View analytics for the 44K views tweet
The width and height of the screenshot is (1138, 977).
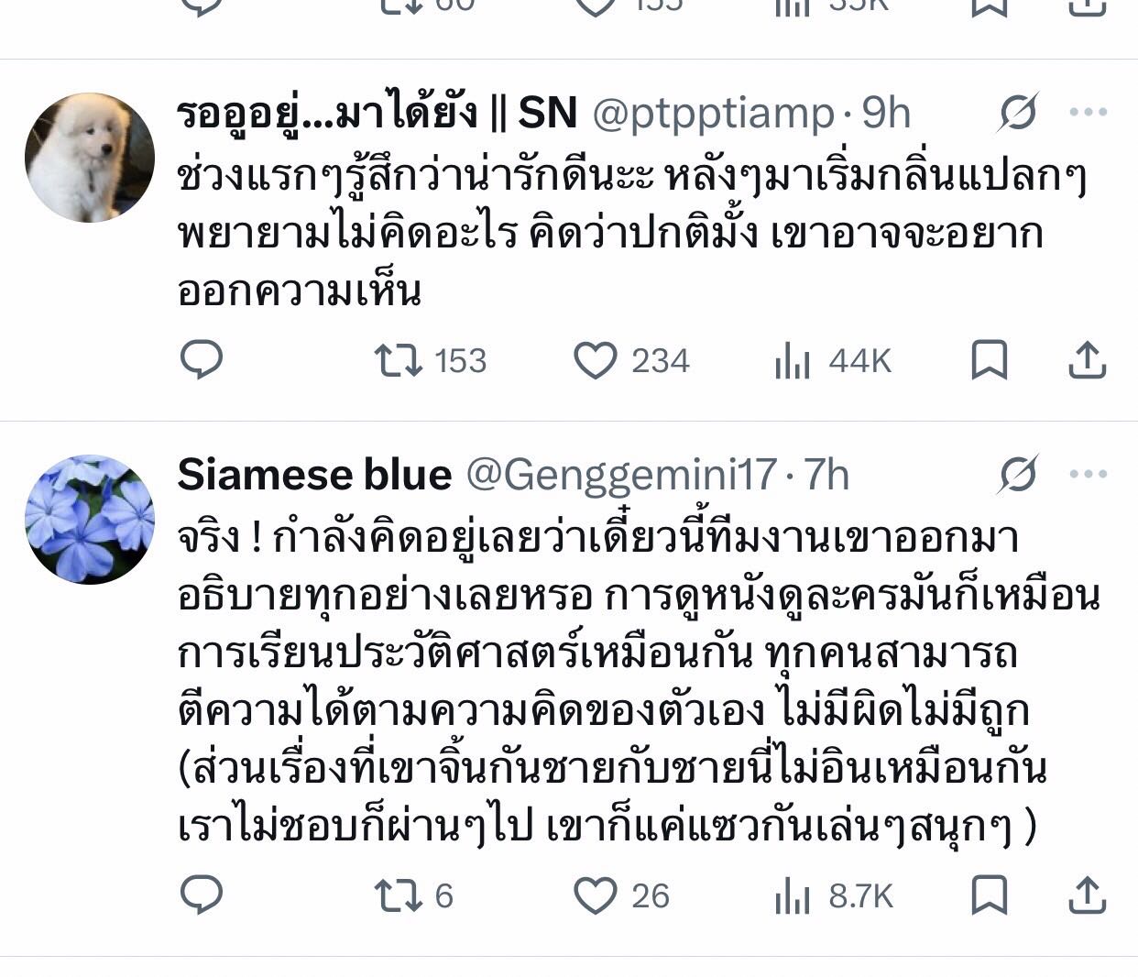point(793,361)
